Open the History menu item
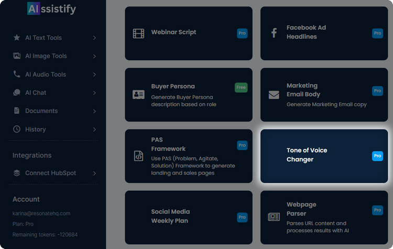The image size is (393, 249). 35,129
